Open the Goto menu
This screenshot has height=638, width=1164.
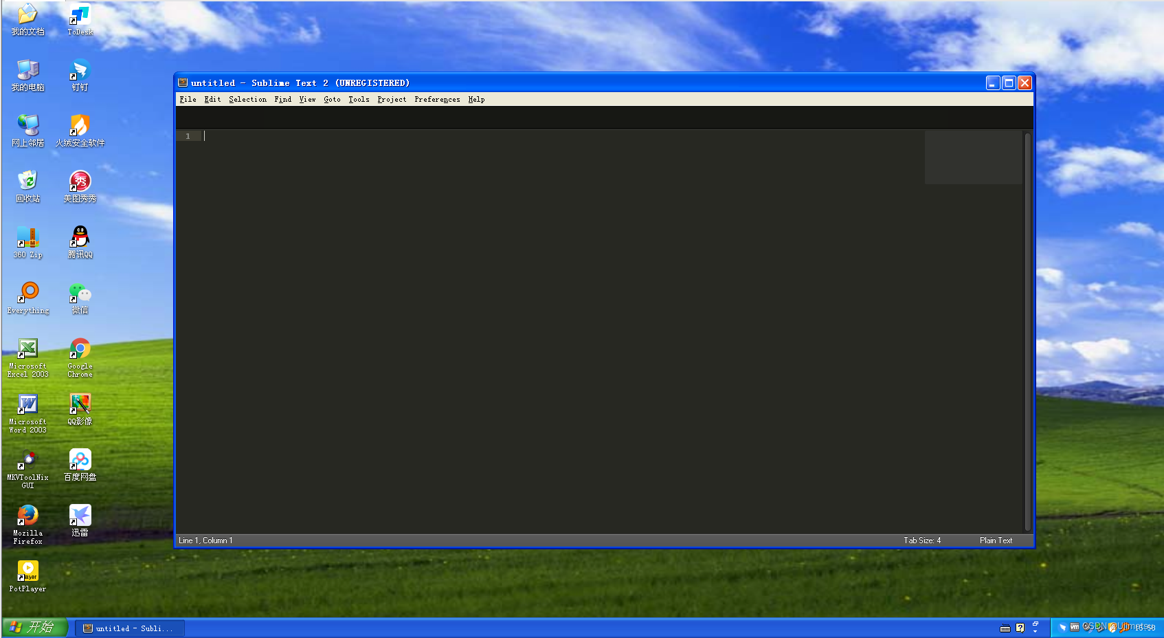(x=332, y=99)
